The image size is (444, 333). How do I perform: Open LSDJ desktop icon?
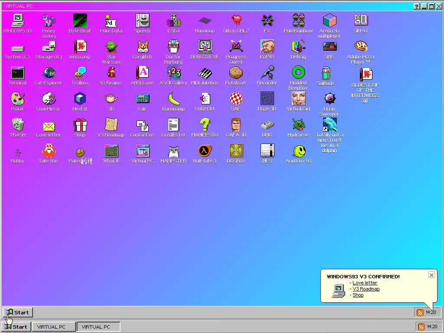173,21
